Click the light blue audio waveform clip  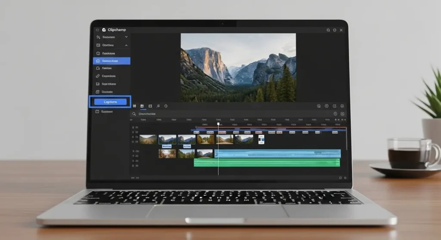[278, 153]
